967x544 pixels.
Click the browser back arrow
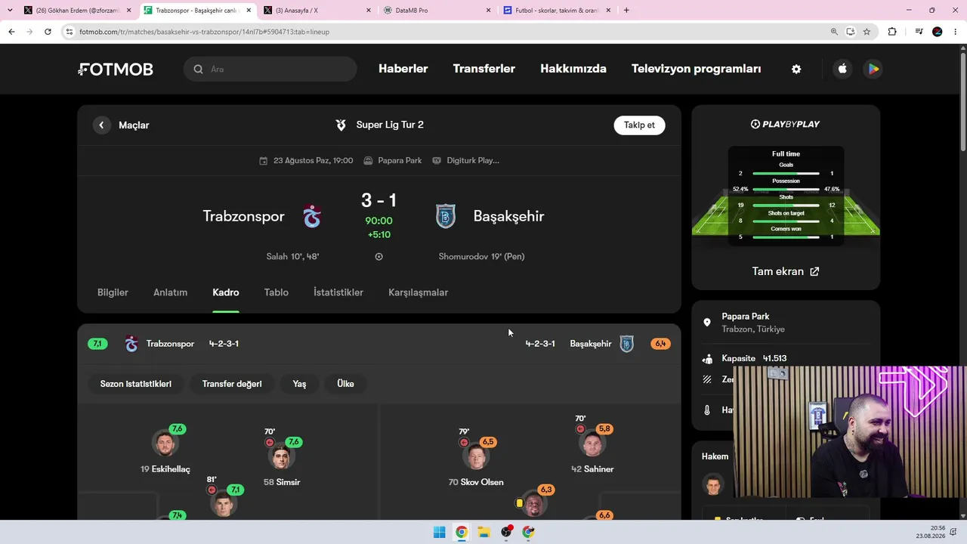11,32
